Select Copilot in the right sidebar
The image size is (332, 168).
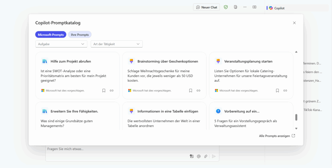(x=297, y=8)
